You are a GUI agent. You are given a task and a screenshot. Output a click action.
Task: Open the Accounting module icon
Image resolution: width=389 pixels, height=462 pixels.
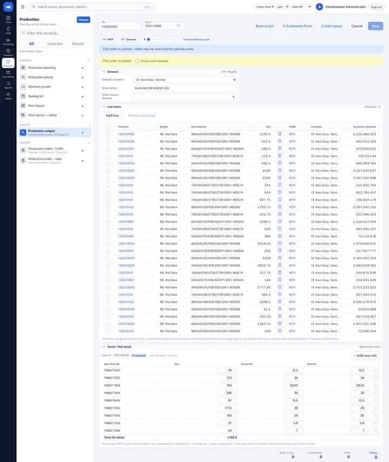pos(8,73)
